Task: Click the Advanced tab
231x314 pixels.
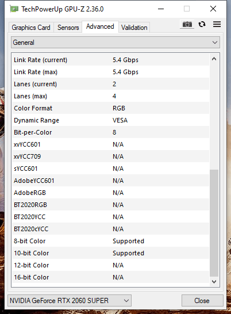Action: pyautogui.click(x=100, y=26)
